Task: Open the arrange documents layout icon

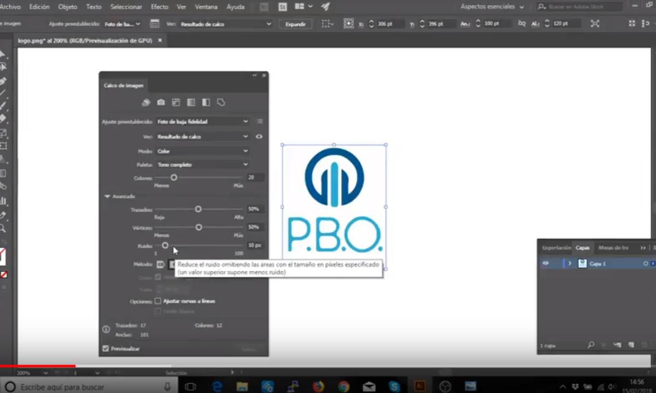Action: coord(303,7)
